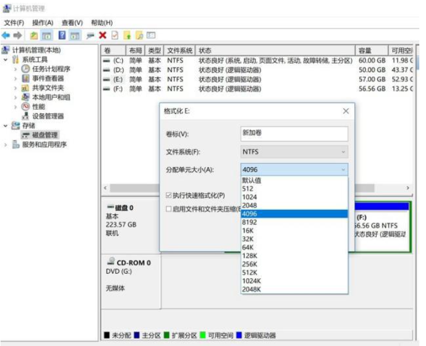The image size is (426, 346).
Task: Select 设备管理器 in the left tree
Action: click(x=47, y=116)
